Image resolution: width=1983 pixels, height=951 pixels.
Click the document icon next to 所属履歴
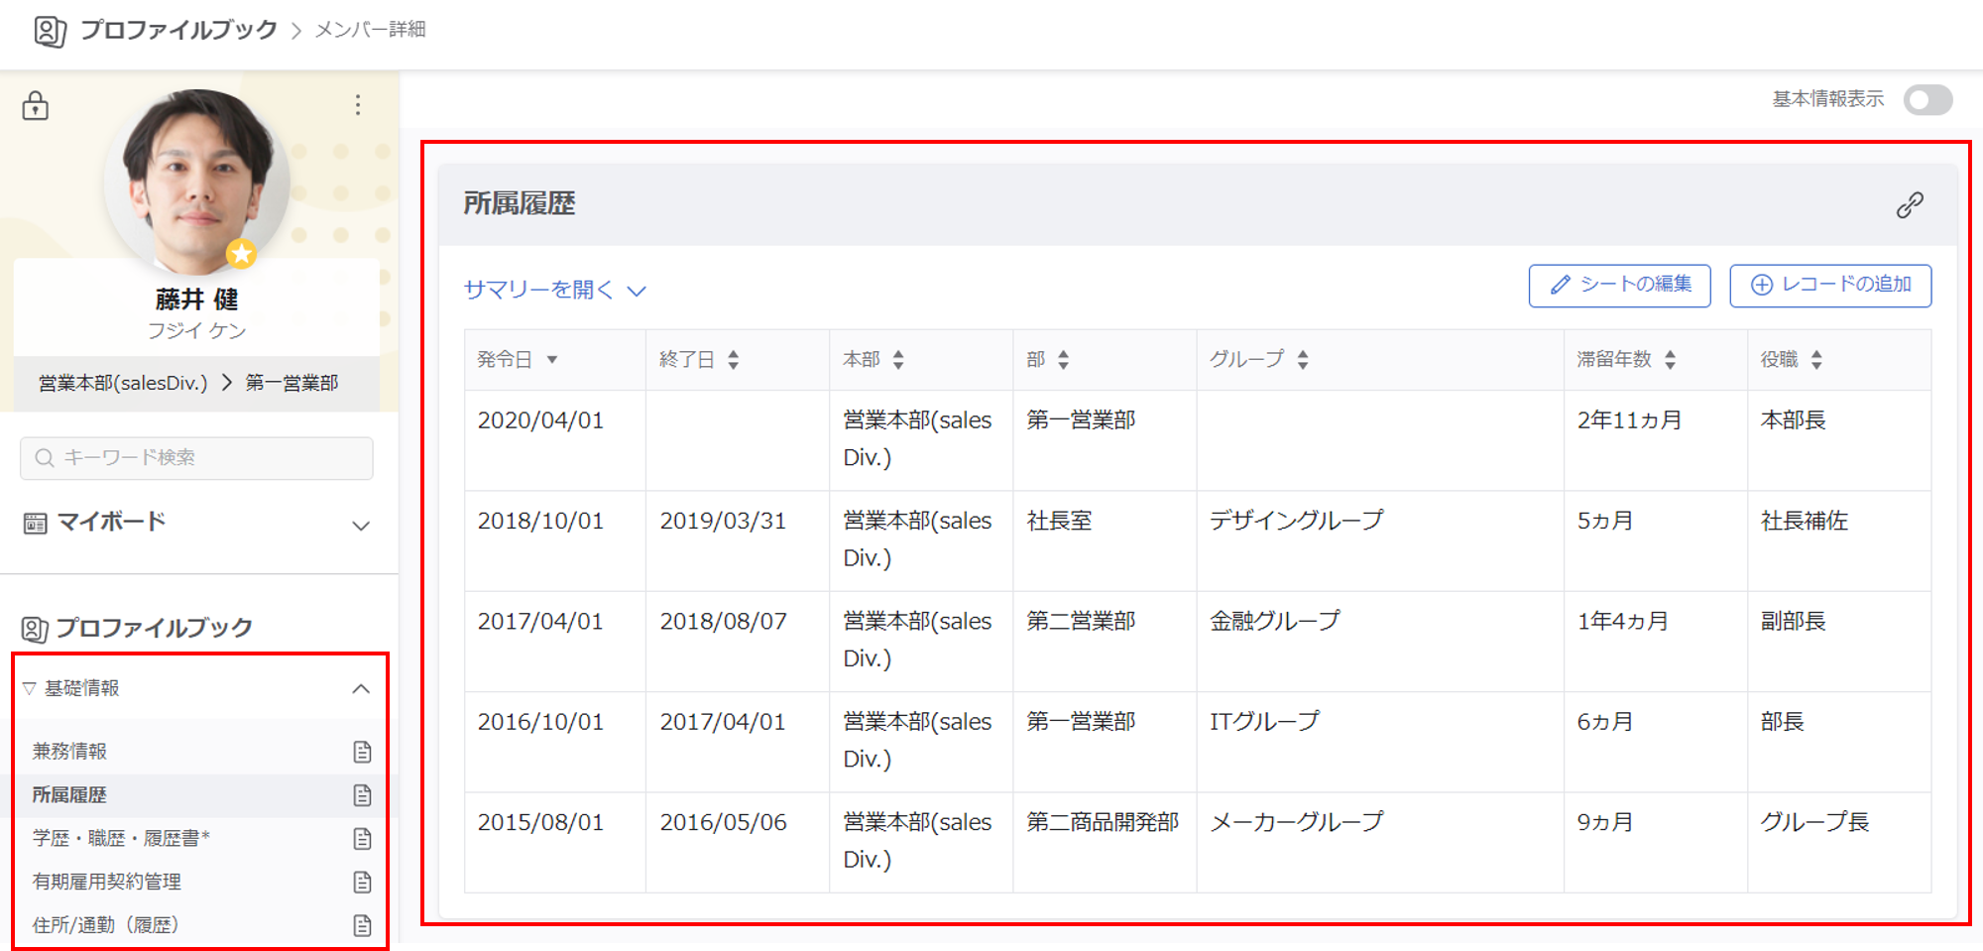click(363, 795)
